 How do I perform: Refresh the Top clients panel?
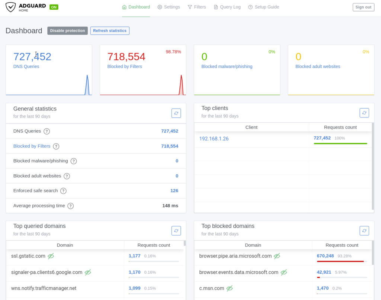364,113
